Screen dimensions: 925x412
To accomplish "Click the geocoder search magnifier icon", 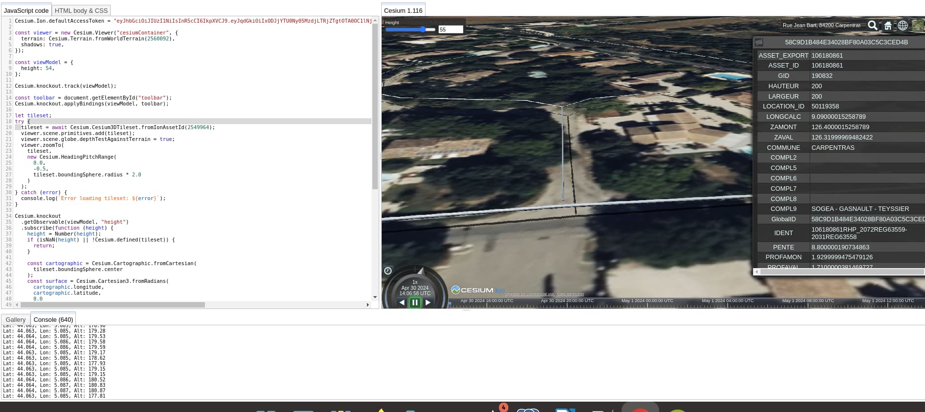I will tap(872, 25).
